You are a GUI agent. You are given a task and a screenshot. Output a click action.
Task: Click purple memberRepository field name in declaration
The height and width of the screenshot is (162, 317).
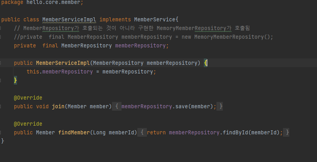coord(140,45)
